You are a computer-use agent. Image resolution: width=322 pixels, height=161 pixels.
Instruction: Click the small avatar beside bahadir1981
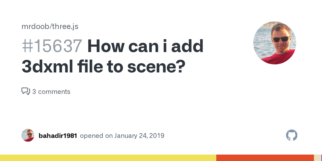(x=28, y=136)
